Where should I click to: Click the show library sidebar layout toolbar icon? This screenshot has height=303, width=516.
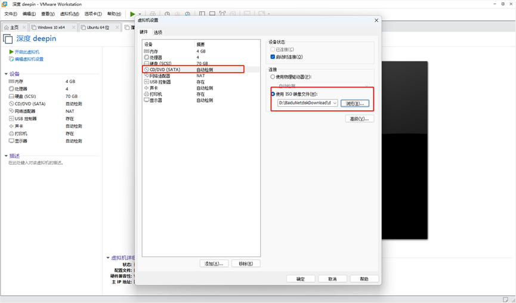click(x=202, y=14)
